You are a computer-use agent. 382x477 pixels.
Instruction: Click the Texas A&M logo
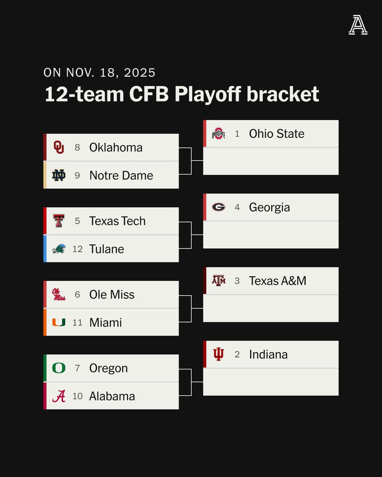click(x=218, y=281)
